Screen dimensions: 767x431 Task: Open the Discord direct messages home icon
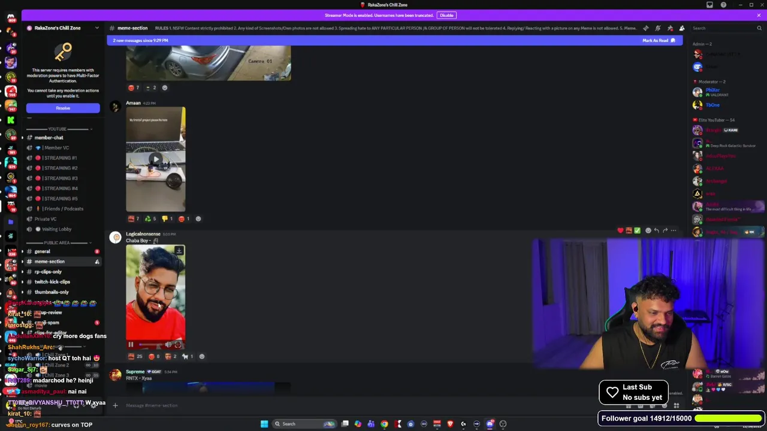click(x=11, y=17)
